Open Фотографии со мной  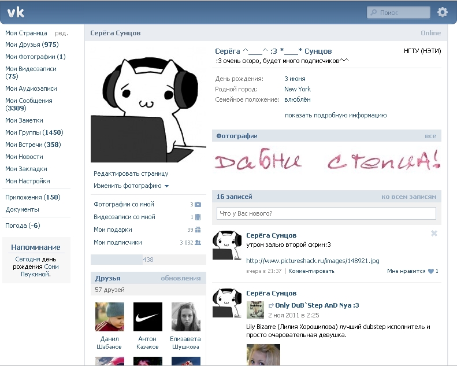click(x=124, y=204)
